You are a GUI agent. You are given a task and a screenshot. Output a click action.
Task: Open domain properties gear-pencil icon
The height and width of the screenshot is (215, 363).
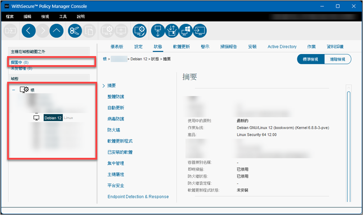pos(139,31)
